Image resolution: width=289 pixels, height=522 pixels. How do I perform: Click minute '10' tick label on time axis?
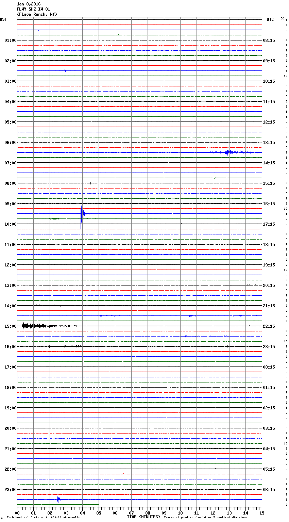[x=180, y=513]
